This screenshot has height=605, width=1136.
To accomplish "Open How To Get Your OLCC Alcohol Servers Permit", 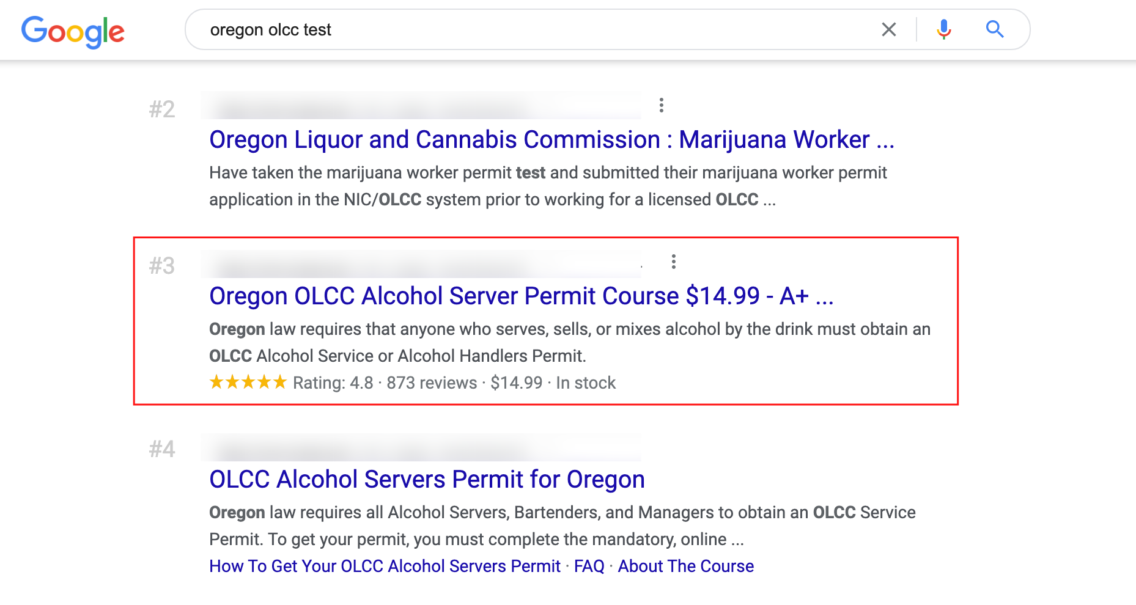I will pyautogui.click(x=384, y=566).
